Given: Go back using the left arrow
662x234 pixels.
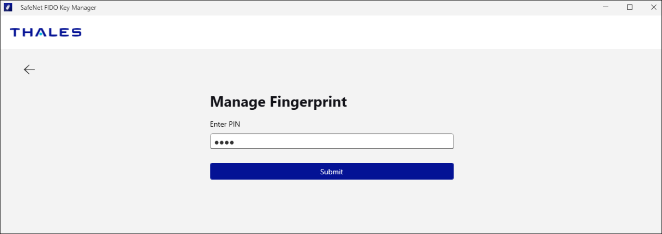Looking at the screenshot, I should click(29, 70).
